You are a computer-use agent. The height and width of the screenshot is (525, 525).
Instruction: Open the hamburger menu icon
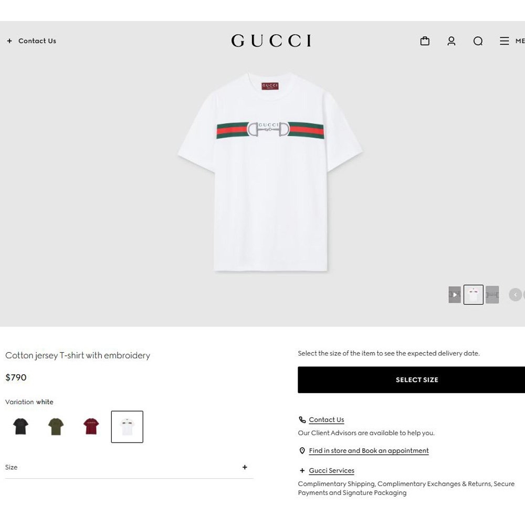pos(504,41)
